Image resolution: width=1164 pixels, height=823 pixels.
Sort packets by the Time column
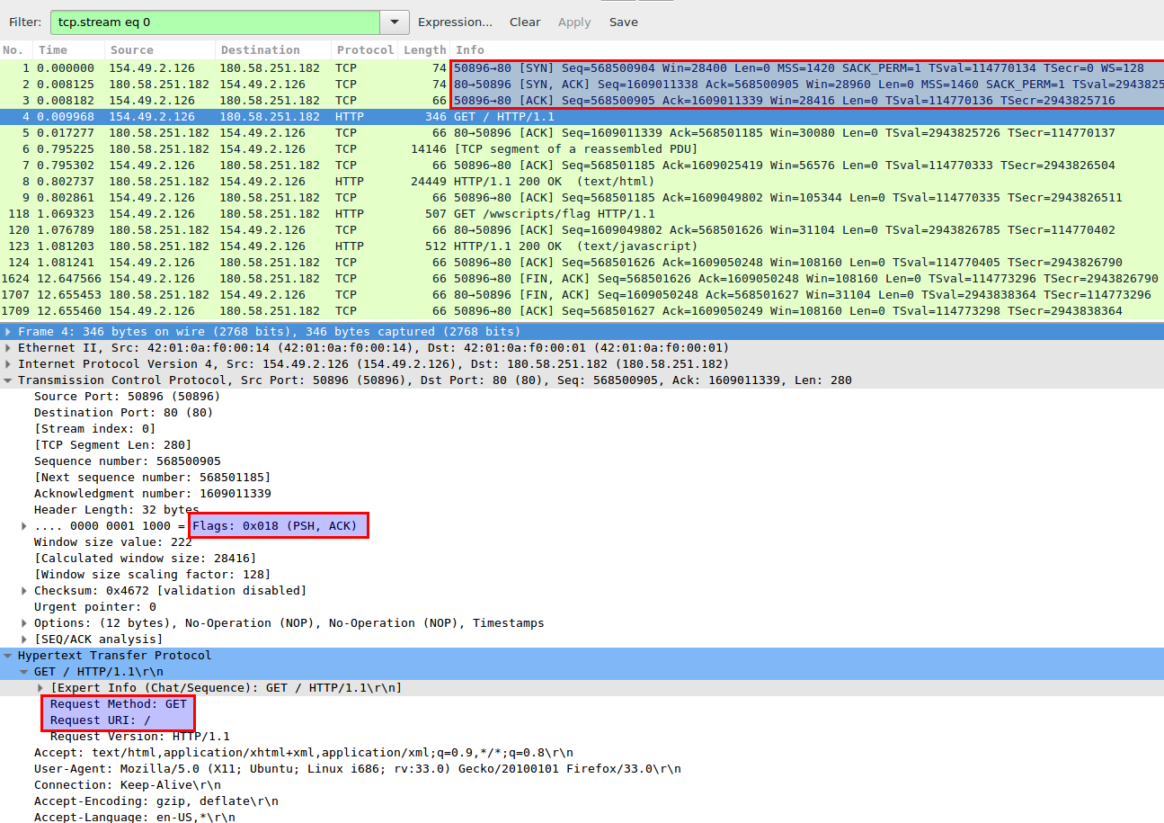[x=69, y=50]
